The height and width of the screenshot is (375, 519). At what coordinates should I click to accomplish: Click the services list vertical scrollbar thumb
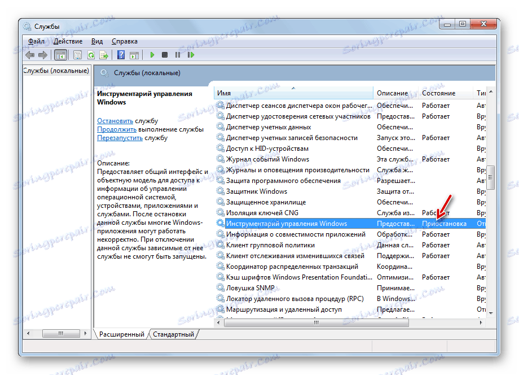click(x=491, y=177)
